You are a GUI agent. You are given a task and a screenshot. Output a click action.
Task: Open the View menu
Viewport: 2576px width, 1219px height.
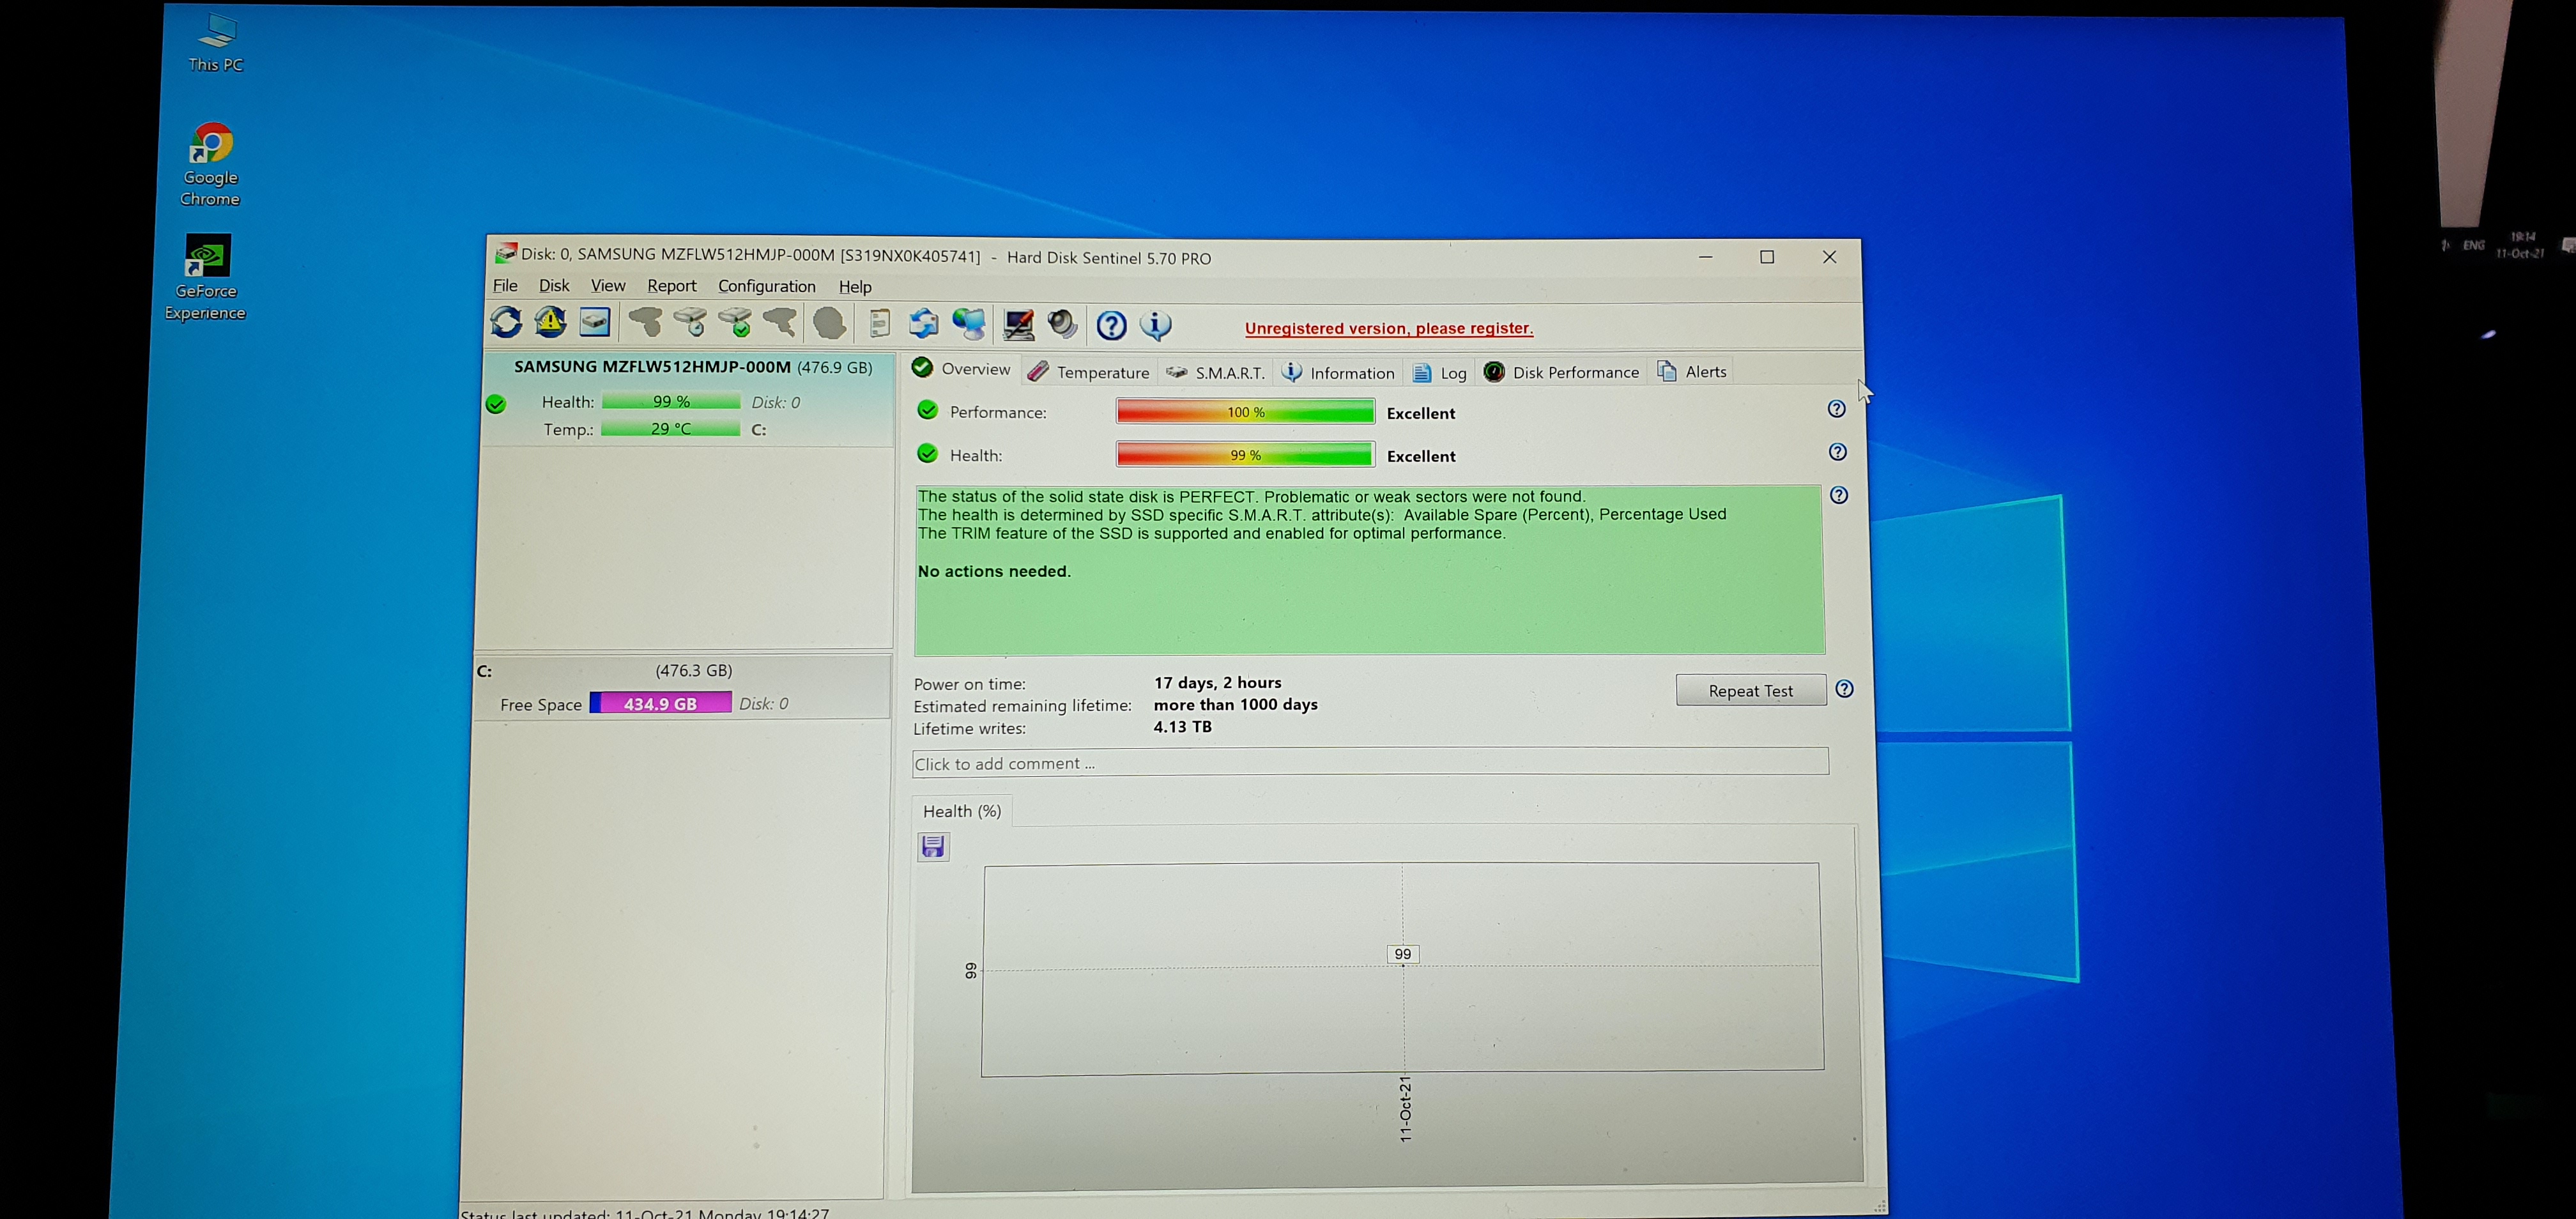point(608,285)
